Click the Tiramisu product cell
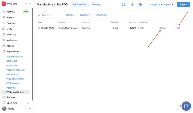Screen dimensions: 193x113 [86, 28]
